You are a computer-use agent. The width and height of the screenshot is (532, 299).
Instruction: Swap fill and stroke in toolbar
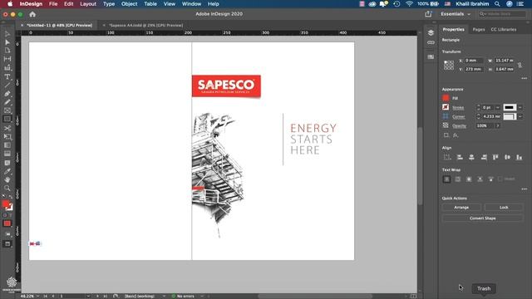click(x=11, y=197)
